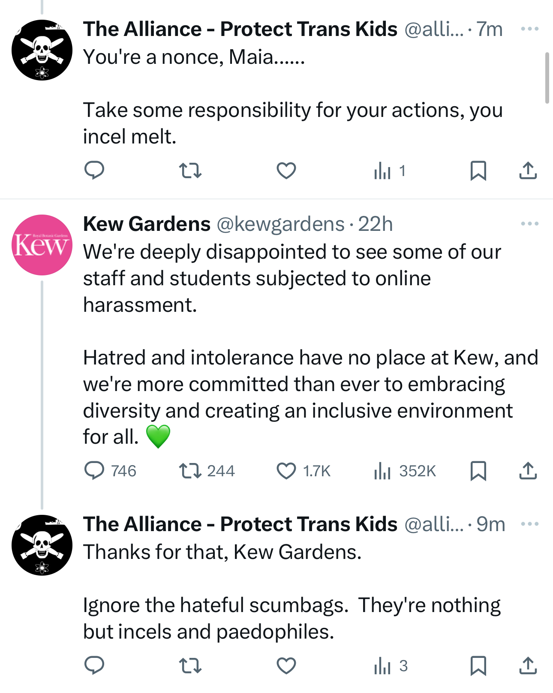Open Kew Gardens pink profile avatar
This screenshot has width=553, height=693.
42,245
